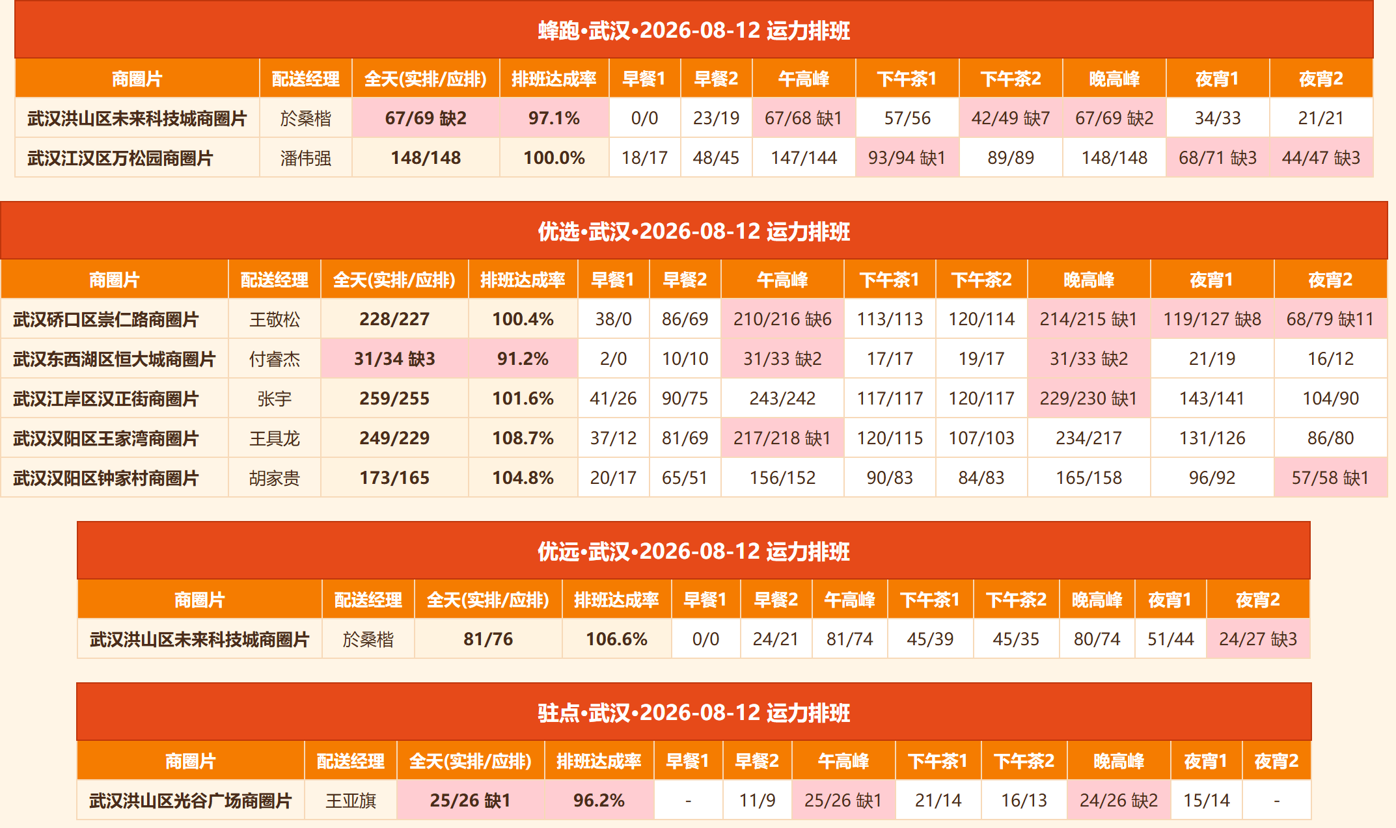Image resolution: width=1396 pixels, height=828 pixels.
Task: Select 武汉洪山区未来科技城商圈片 in the 蜂跑 table
Action: click(137, 118)
